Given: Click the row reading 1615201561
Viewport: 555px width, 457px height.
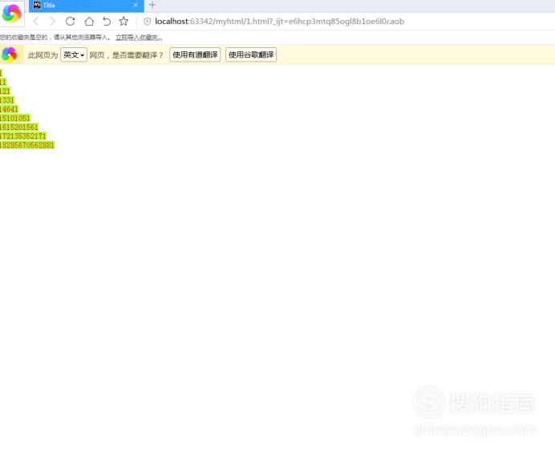Looking at the screenshot, I should click(19, 127).
